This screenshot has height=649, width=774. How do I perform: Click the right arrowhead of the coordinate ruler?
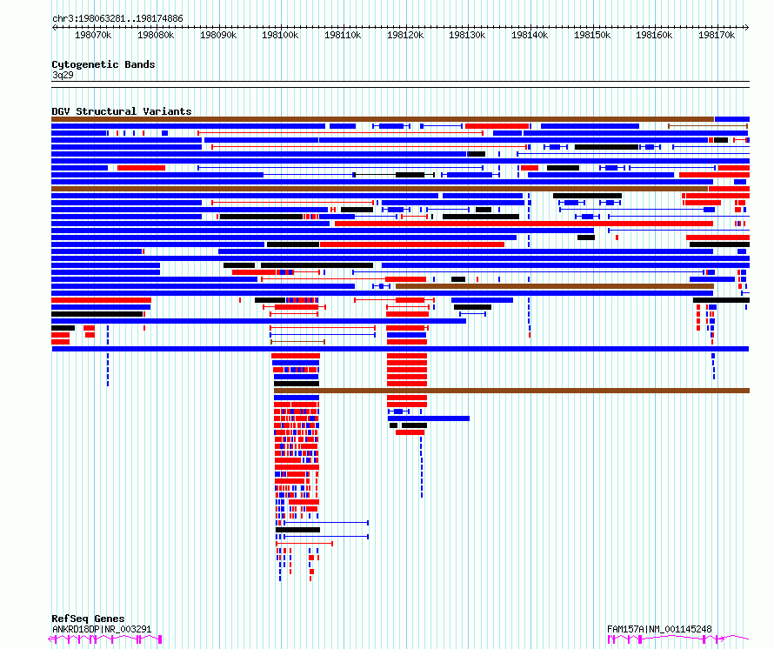pyautogui.click(x=747, y=28)
